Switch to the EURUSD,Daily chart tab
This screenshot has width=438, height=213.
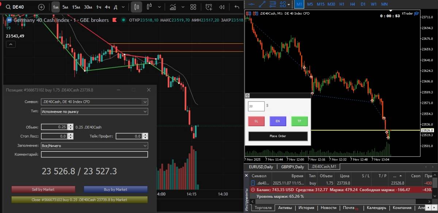click(x=261, y=167)
